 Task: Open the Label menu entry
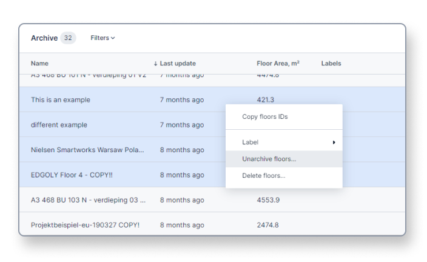coord(284,142)
